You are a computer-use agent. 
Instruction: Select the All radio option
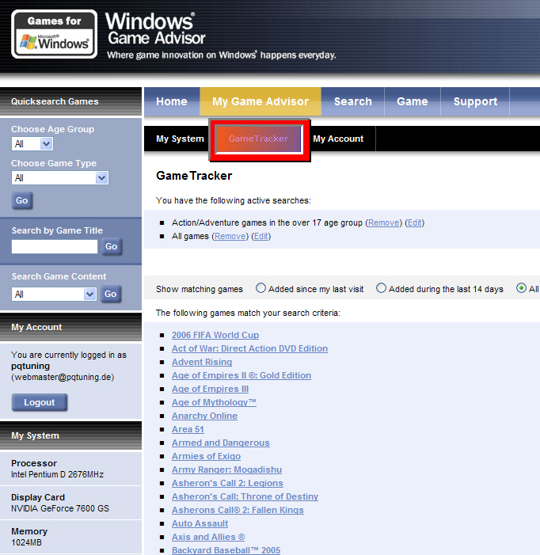coord(521,288)
